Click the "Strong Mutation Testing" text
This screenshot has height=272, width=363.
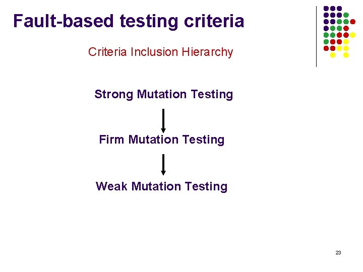[x=163, y=94]
